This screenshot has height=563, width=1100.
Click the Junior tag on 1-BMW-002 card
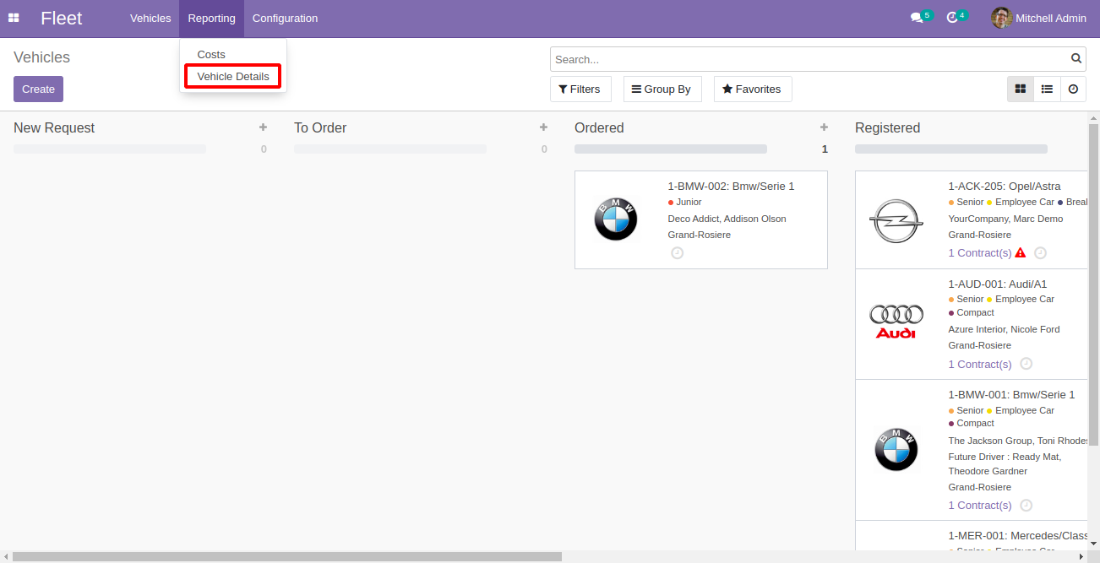685,202
